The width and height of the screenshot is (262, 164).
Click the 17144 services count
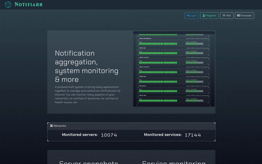point(193,135)
